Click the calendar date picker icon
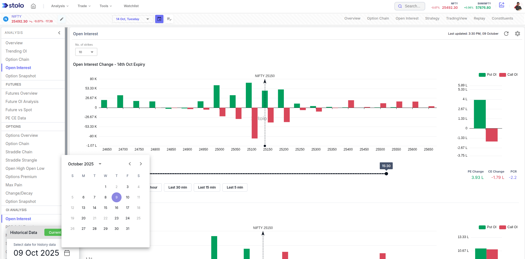 click(159, 19)
